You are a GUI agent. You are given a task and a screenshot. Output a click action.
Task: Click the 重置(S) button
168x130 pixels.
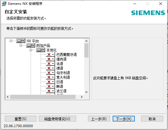click(20, 119)
